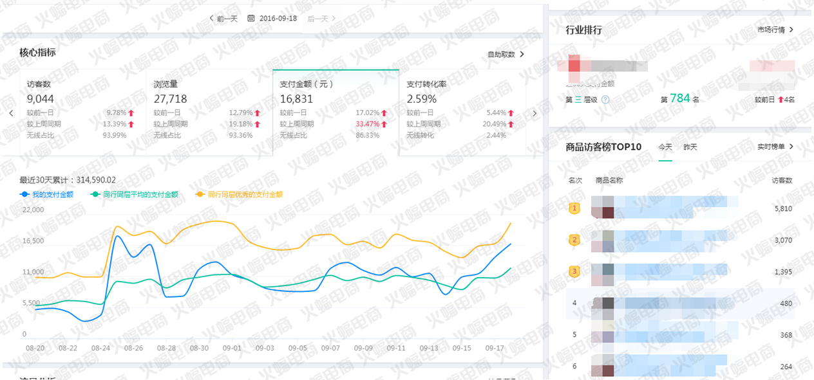
Task: Click rank 2 badge icon
Action: [574, 240]
